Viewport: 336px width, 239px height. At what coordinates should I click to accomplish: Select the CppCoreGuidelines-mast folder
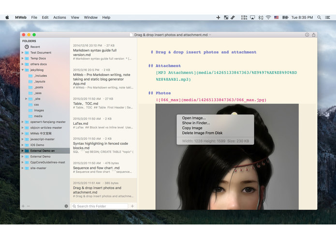45,162
